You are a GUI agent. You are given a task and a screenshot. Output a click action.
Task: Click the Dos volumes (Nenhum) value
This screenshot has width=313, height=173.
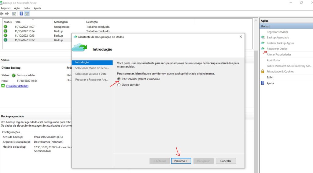[x=49, y=142]
